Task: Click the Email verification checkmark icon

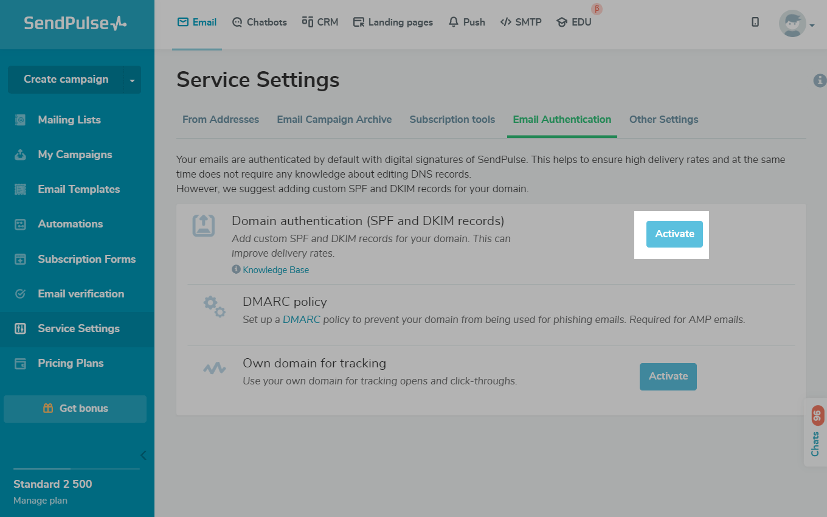Action: (x=21, y=294)
